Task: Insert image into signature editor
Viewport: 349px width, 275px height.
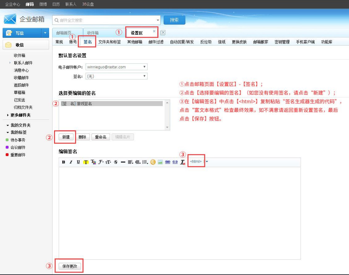Action: [160, 162]
